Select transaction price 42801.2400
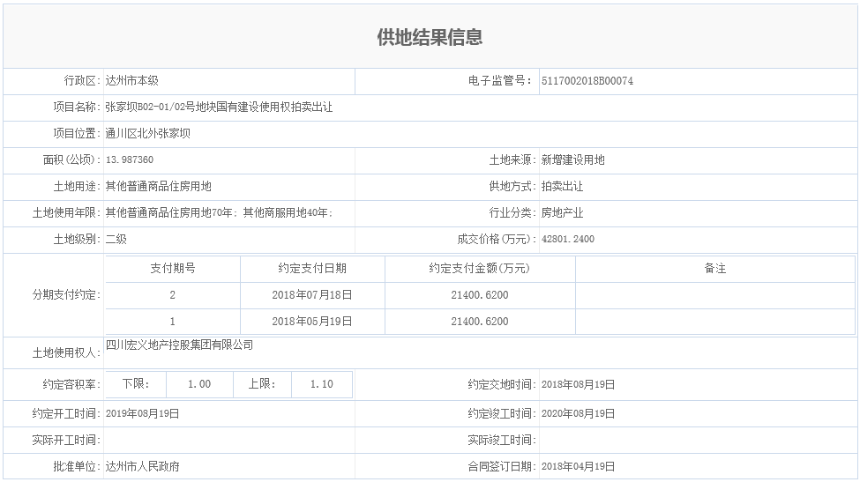Viewport: 860px width, 482px height. pos(568,240)
